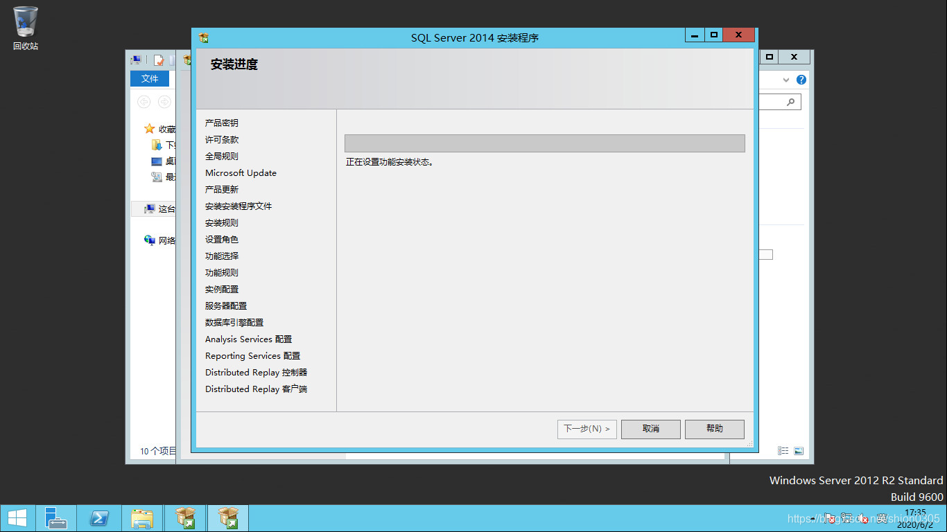Click SQL Server setup title bar icon

[203, 37]
